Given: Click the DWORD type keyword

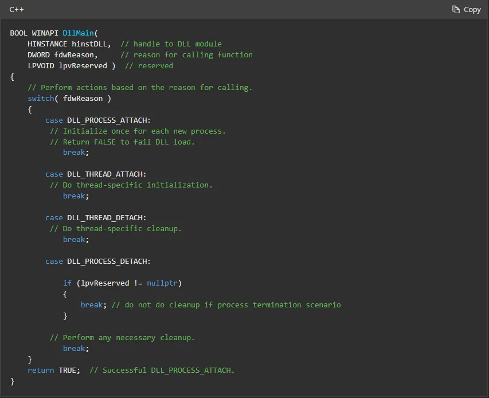Looking at the screenshot, I should pos(38,54).
